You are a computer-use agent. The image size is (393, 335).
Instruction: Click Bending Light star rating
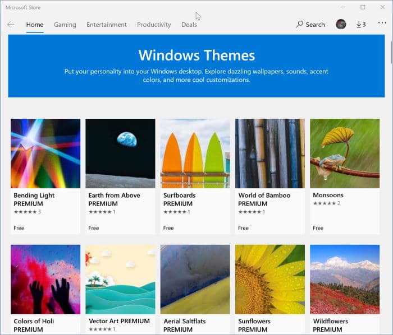[28, 212]
